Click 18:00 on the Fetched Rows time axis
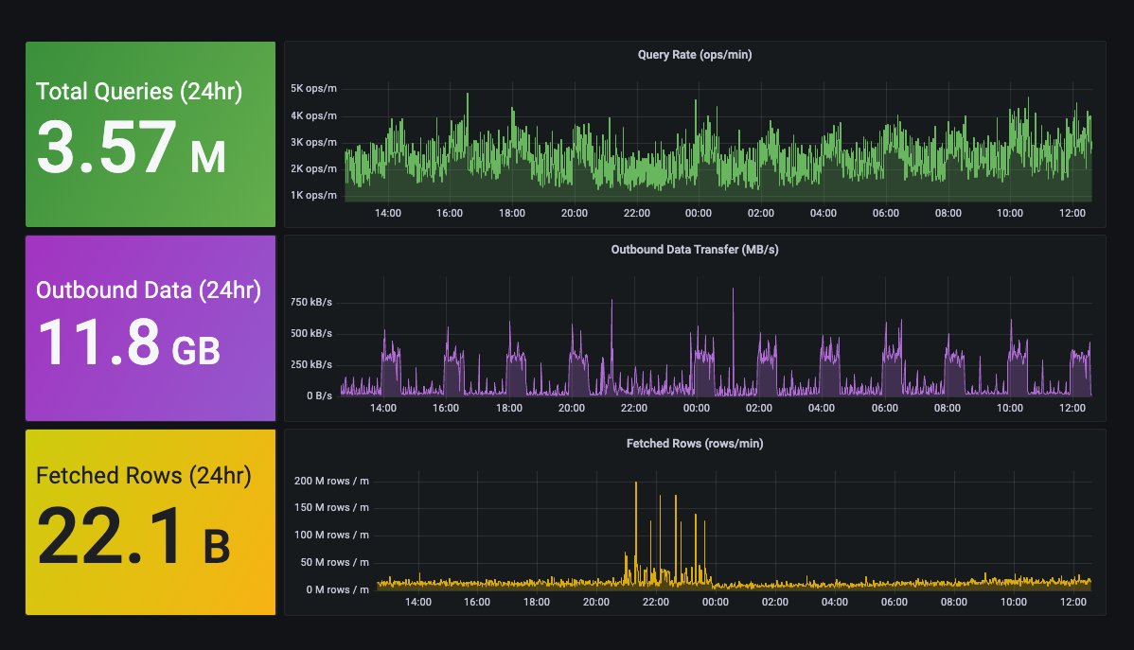 click(x=537, y=602)
